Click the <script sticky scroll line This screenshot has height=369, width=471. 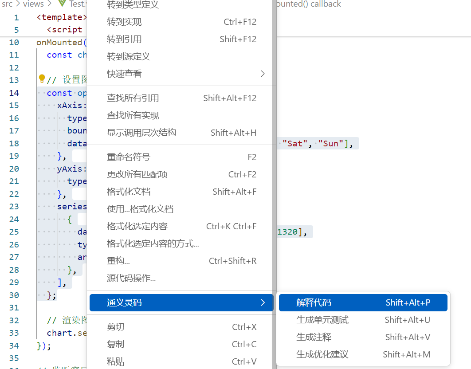click(x=64, y=29)
